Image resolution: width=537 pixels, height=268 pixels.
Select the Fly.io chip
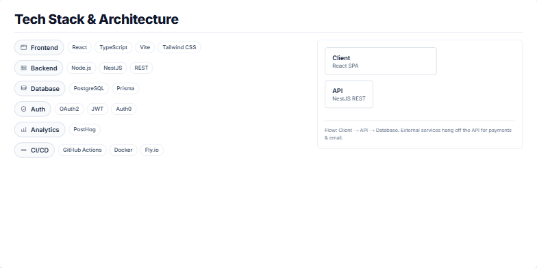[x=152, y=150]
